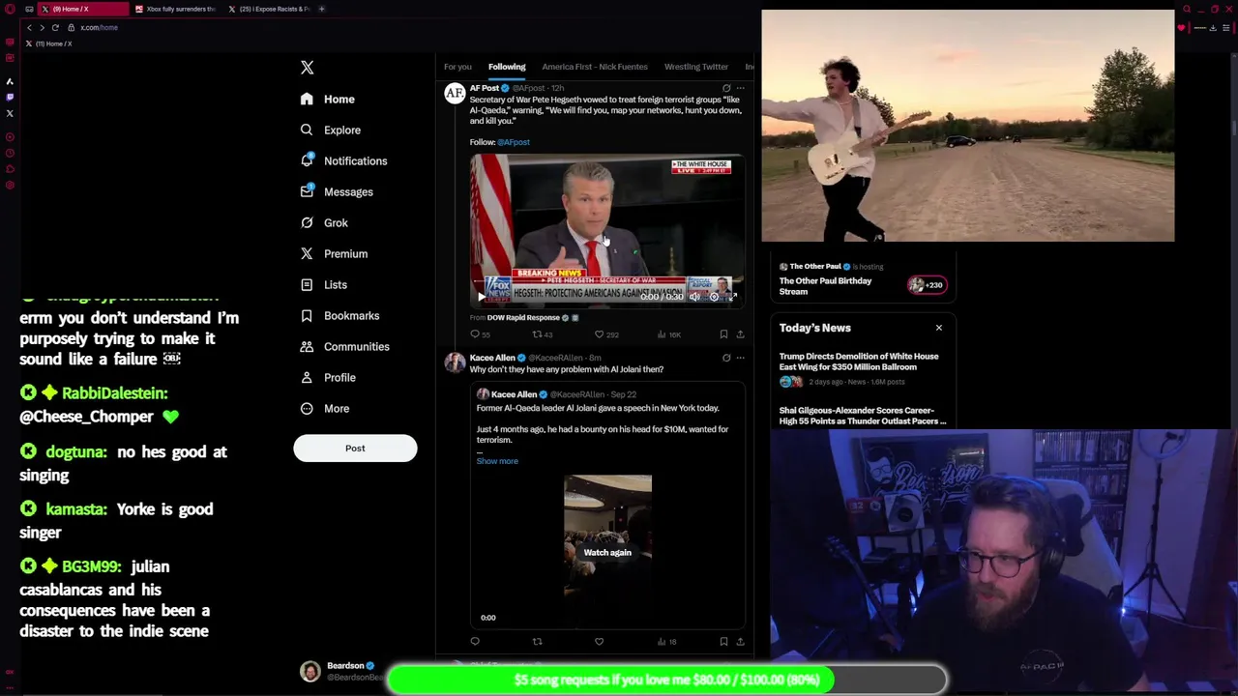Open the Profile icon in sidebar

307,377
